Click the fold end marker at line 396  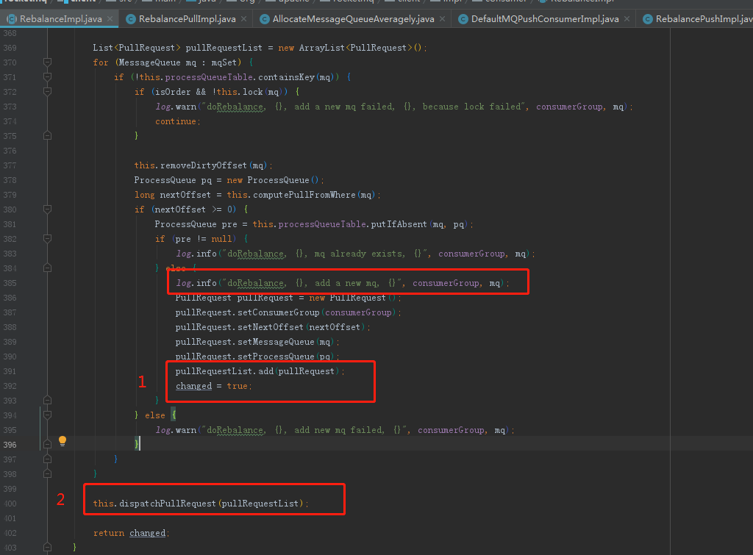[x=47, y=445]
